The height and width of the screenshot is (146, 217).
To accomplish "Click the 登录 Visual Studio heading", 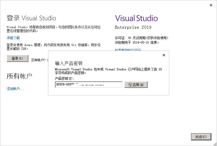I will click(31, 18).
